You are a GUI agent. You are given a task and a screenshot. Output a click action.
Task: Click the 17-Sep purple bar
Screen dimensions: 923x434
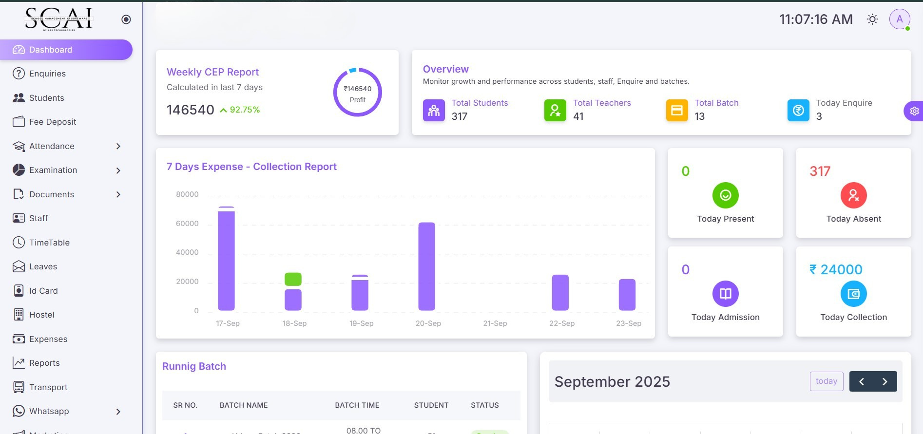point(226,261)
